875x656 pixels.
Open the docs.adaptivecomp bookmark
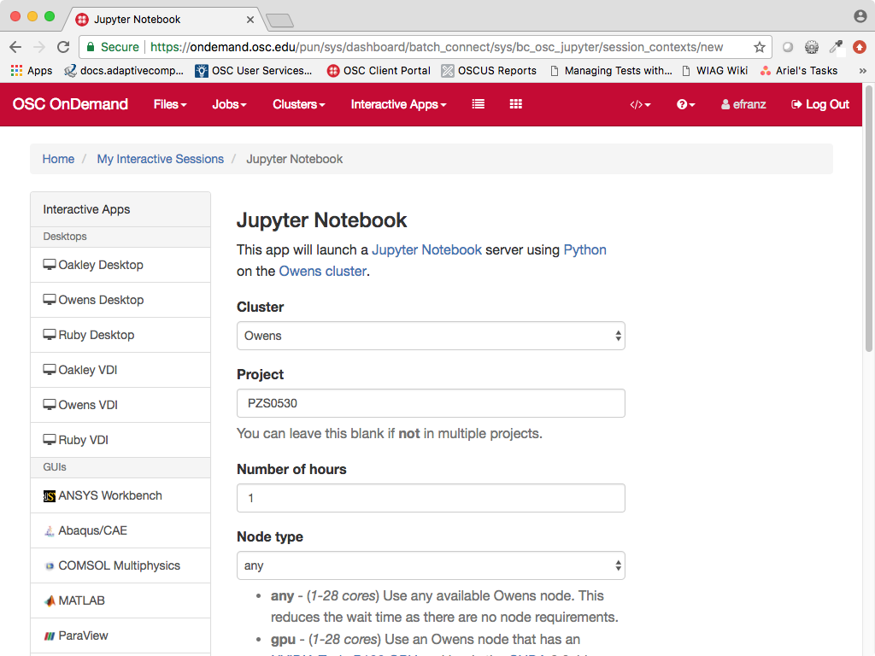click(124, 71)
